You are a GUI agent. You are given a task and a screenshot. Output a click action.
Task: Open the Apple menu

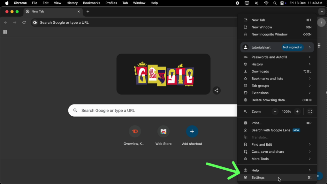click(x=7, y=3)
